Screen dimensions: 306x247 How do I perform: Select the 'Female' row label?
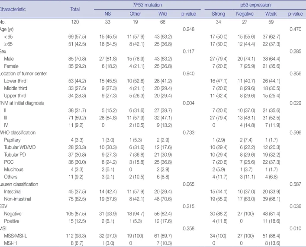11,66
